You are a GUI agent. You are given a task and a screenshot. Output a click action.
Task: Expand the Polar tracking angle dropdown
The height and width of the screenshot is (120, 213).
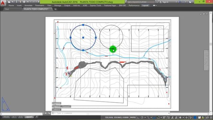(145, 117)
